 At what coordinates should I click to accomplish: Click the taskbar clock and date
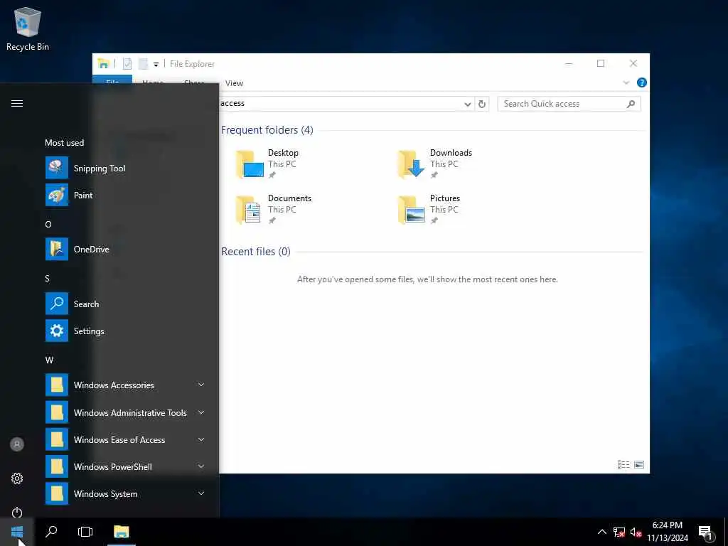coord(668,532)
